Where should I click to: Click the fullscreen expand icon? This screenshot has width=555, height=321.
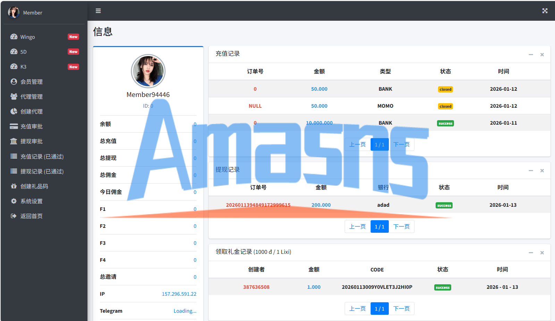point(545,11)
